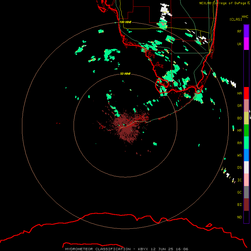Click the RA light green legend swatch
251x251 pixels.
point(246,143)
